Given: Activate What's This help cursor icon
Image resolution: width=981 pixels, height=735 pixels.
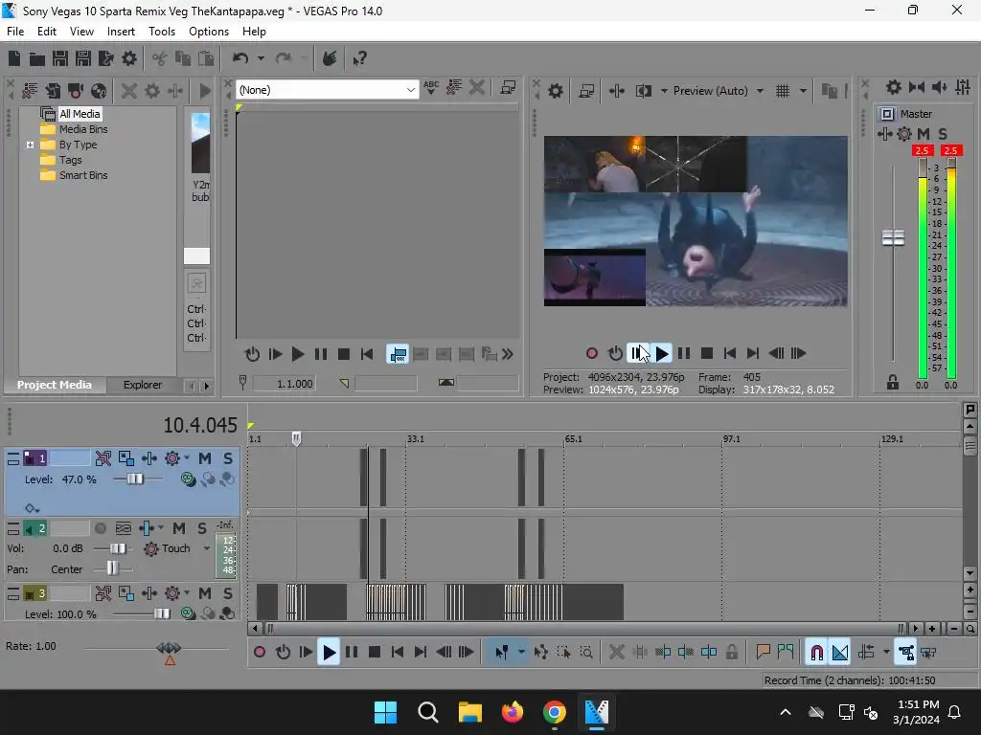Looking at the screenshot, I should coord(359,58).
